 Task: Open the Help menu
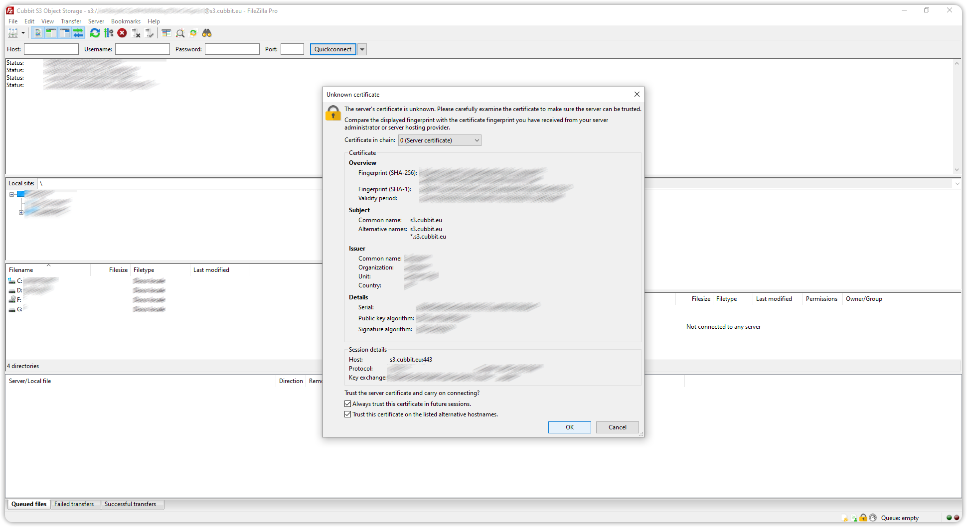pos(154,21)
